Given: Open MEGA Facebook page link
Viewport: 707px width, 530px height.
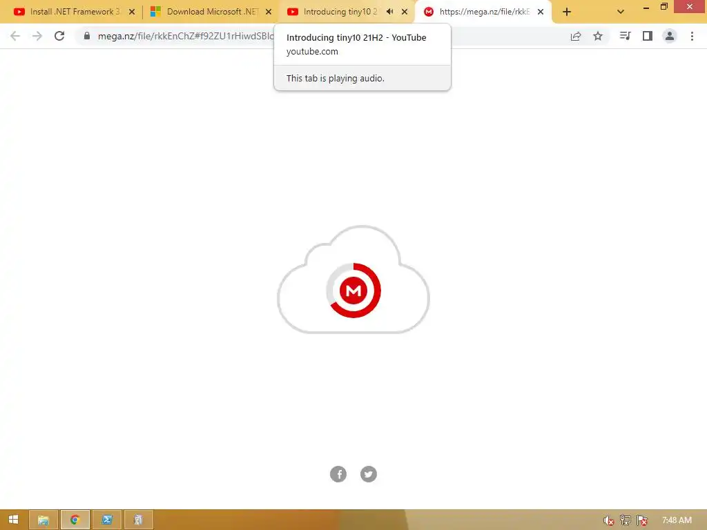Looking at the screenshot, I should [x=338, y=474].
